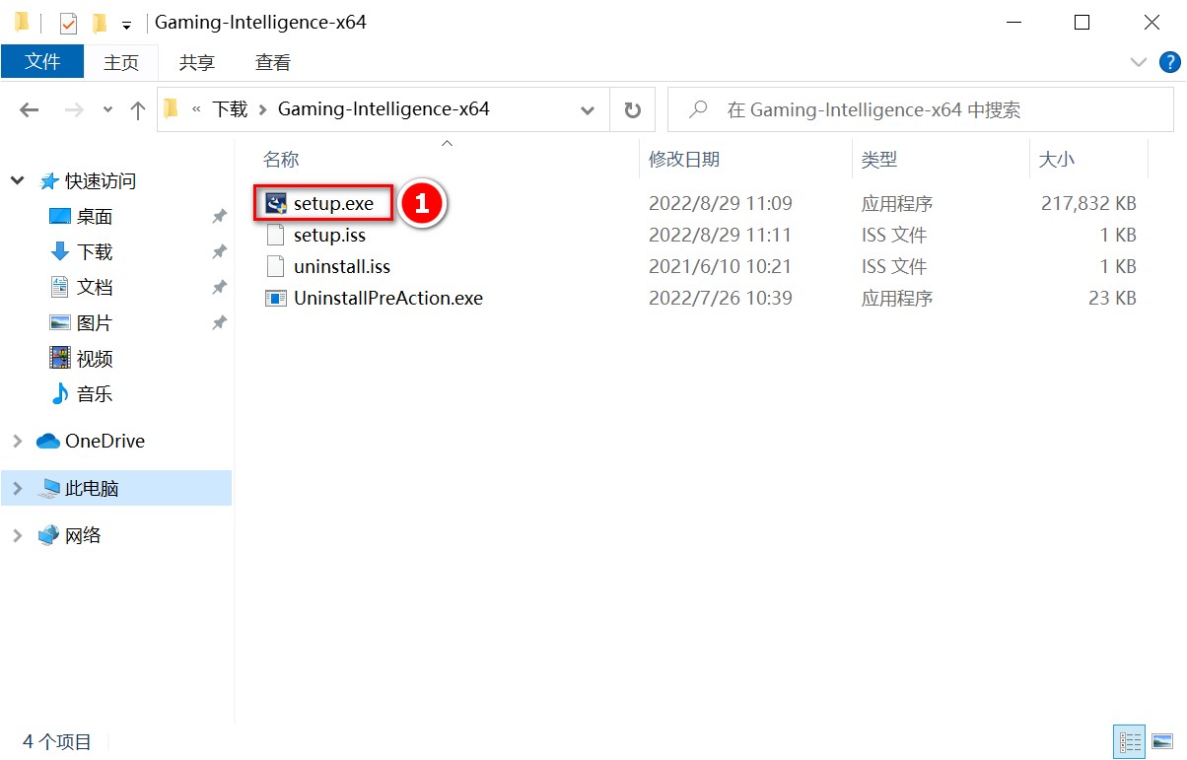Expand the 网络 tree node
Screen dimensions: 1187x760
pyautogui.click(x=17, y=535)
